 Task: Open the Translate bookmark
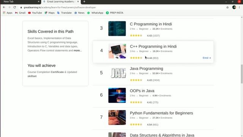click(x=64, y=13)
